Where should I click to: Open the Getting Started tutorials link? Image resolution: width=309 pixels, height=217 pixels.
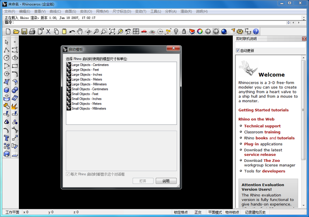[263, 110]
